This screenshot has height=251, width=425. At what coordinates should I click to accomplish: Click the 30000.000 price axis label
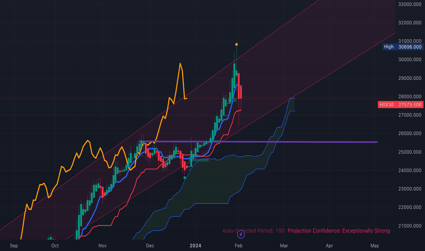(410, 60)
